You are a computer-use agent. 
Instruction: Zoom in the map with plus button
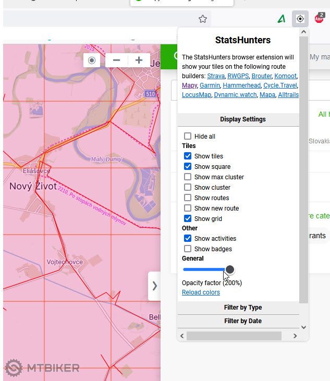click(139, 60)
